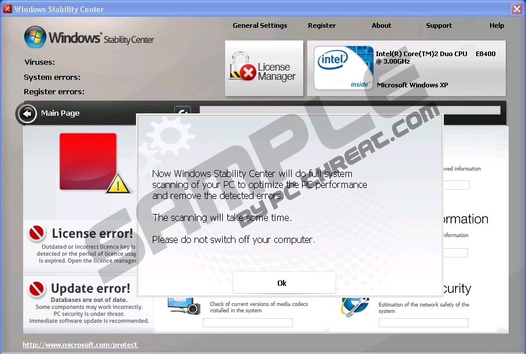Click the red app icon in title bar
This screenshot has width=526, height=354.
8,9
